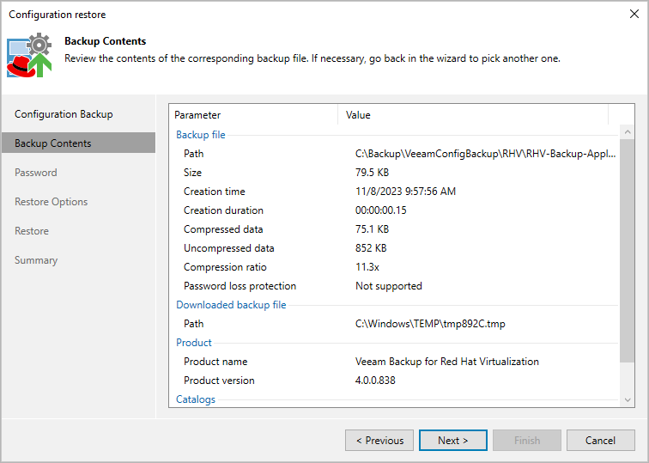This screenshot has width=649, height=463.
Task: Click the 75.1 KB value
Action: [372, 229]
